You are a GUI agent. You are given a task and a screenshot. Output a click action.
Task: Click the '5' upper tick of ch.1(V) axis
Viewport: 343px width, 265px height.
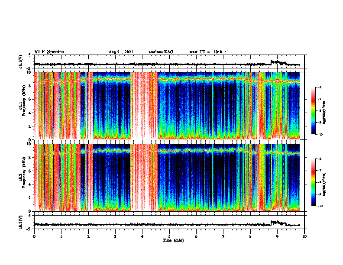(x=30, y=55)
